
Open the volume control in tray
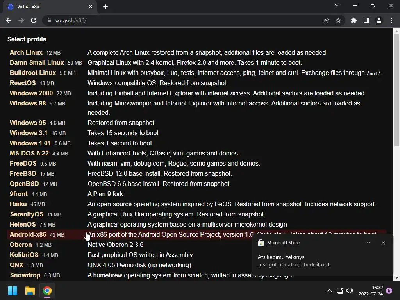click(x=350, y=291)
